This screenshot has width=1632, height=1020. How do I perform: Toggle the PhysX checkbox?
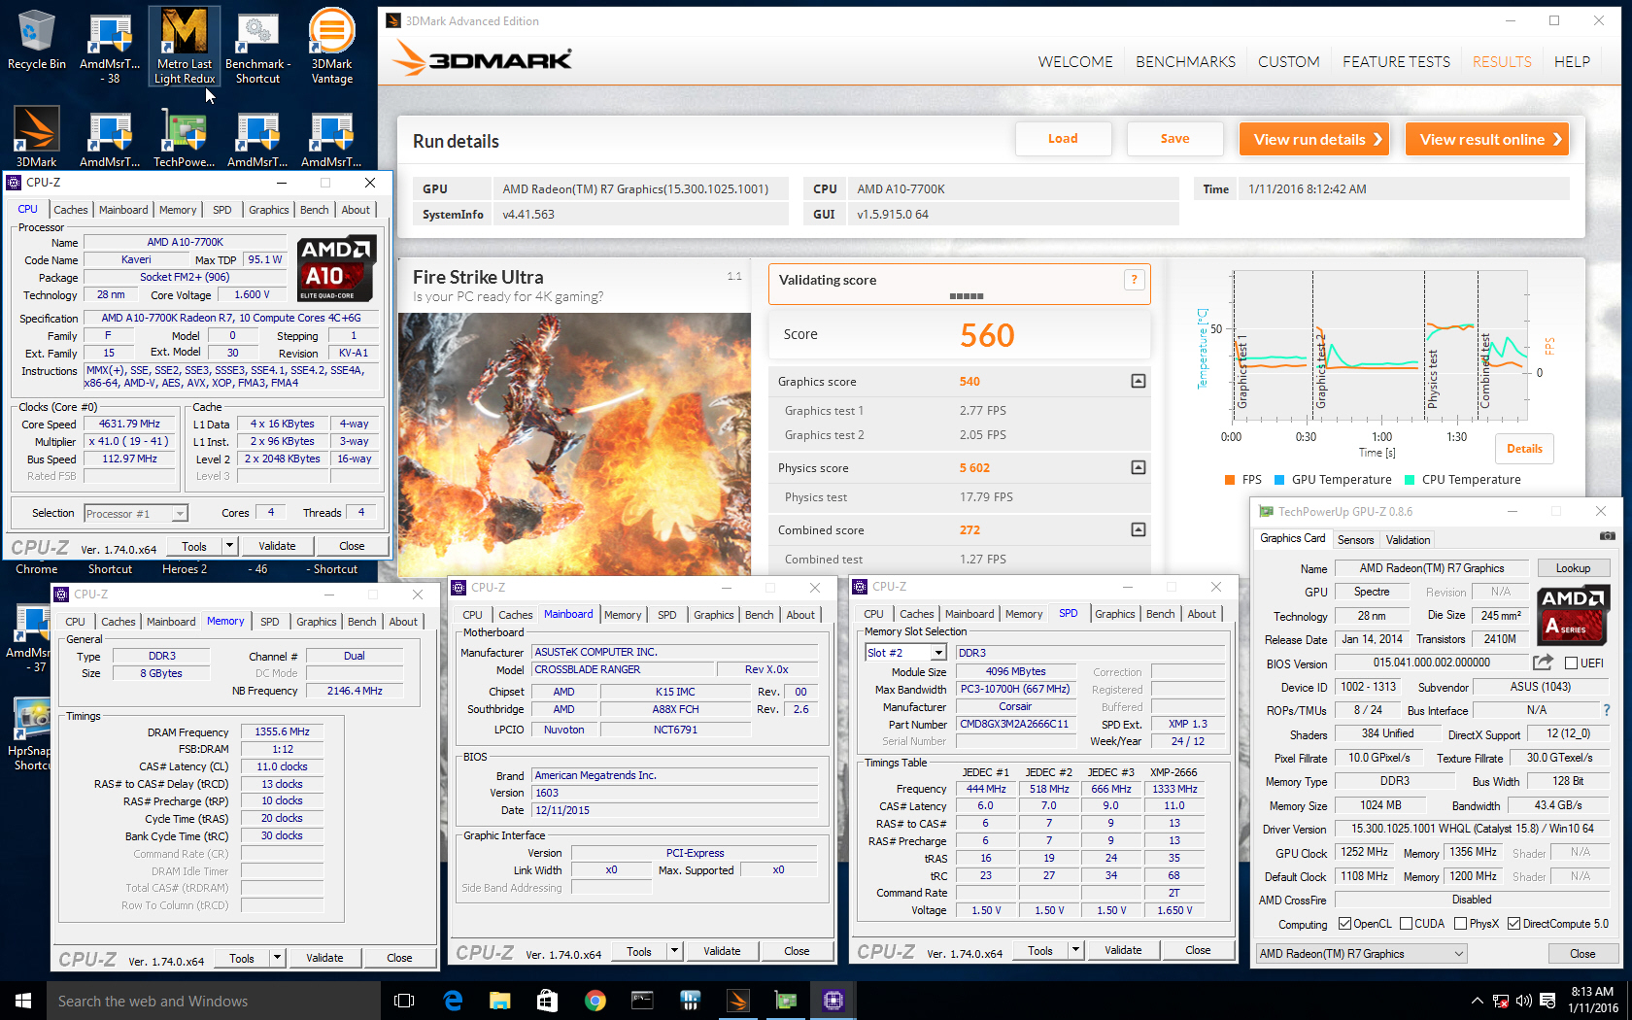click(x=1460, y=924)
